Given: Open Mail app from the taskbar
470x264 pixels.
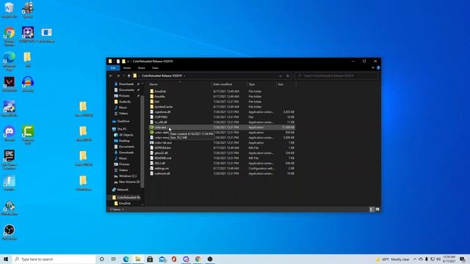Looking at the screenshot, I should [x=162, y=259].
